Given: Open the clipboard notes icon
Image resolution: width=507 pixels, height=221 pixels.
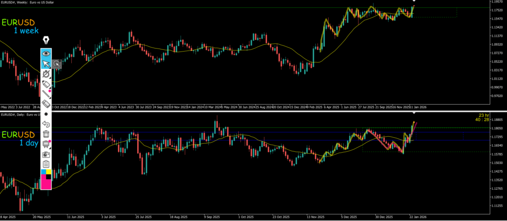Looking at the screenshot, I should [46, 164].
